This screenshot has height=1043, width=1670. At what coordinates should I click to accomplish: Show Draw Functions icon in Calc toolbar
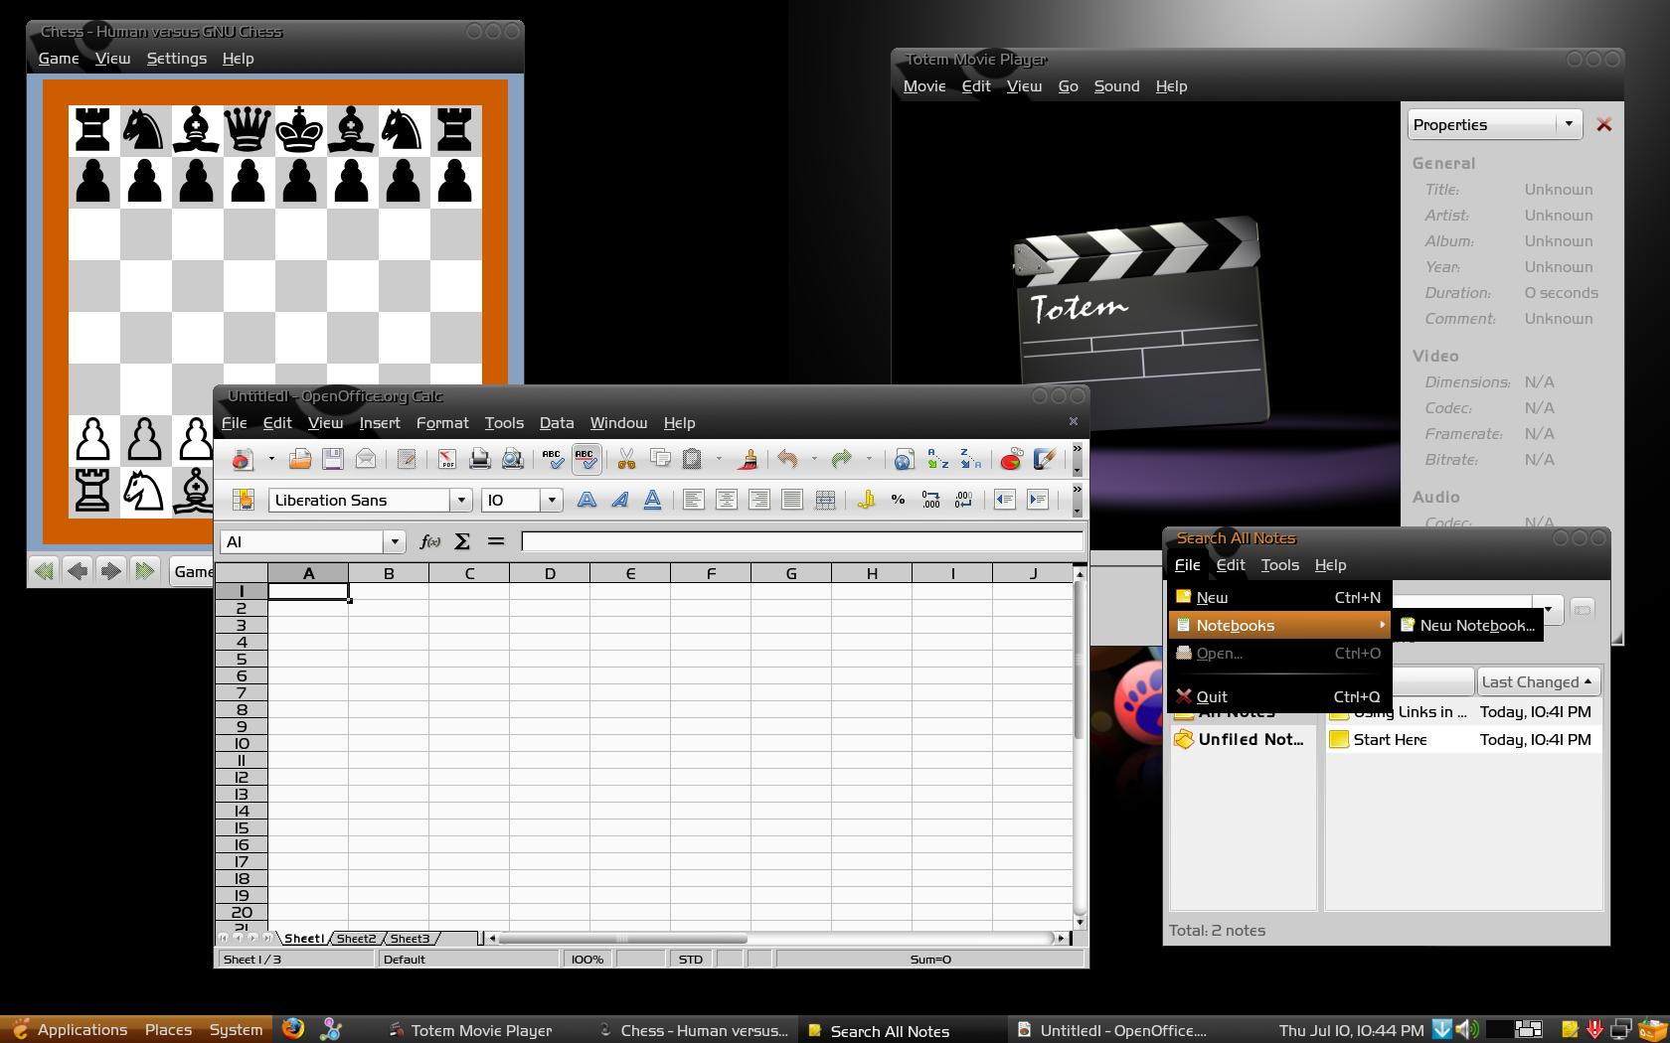[1044, 459]
